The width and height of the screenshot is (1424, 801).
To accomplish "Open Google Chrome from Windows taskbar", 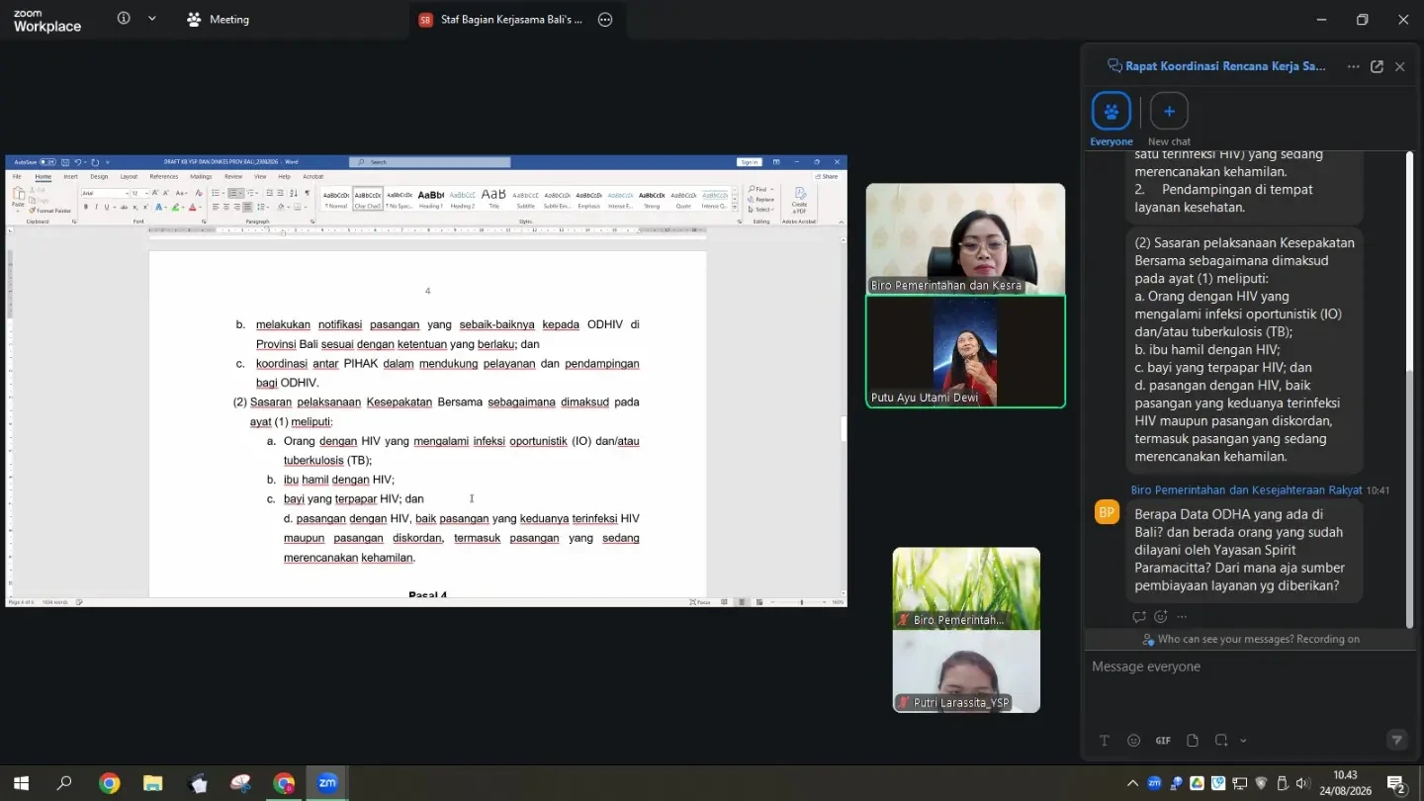I will 110,783.
